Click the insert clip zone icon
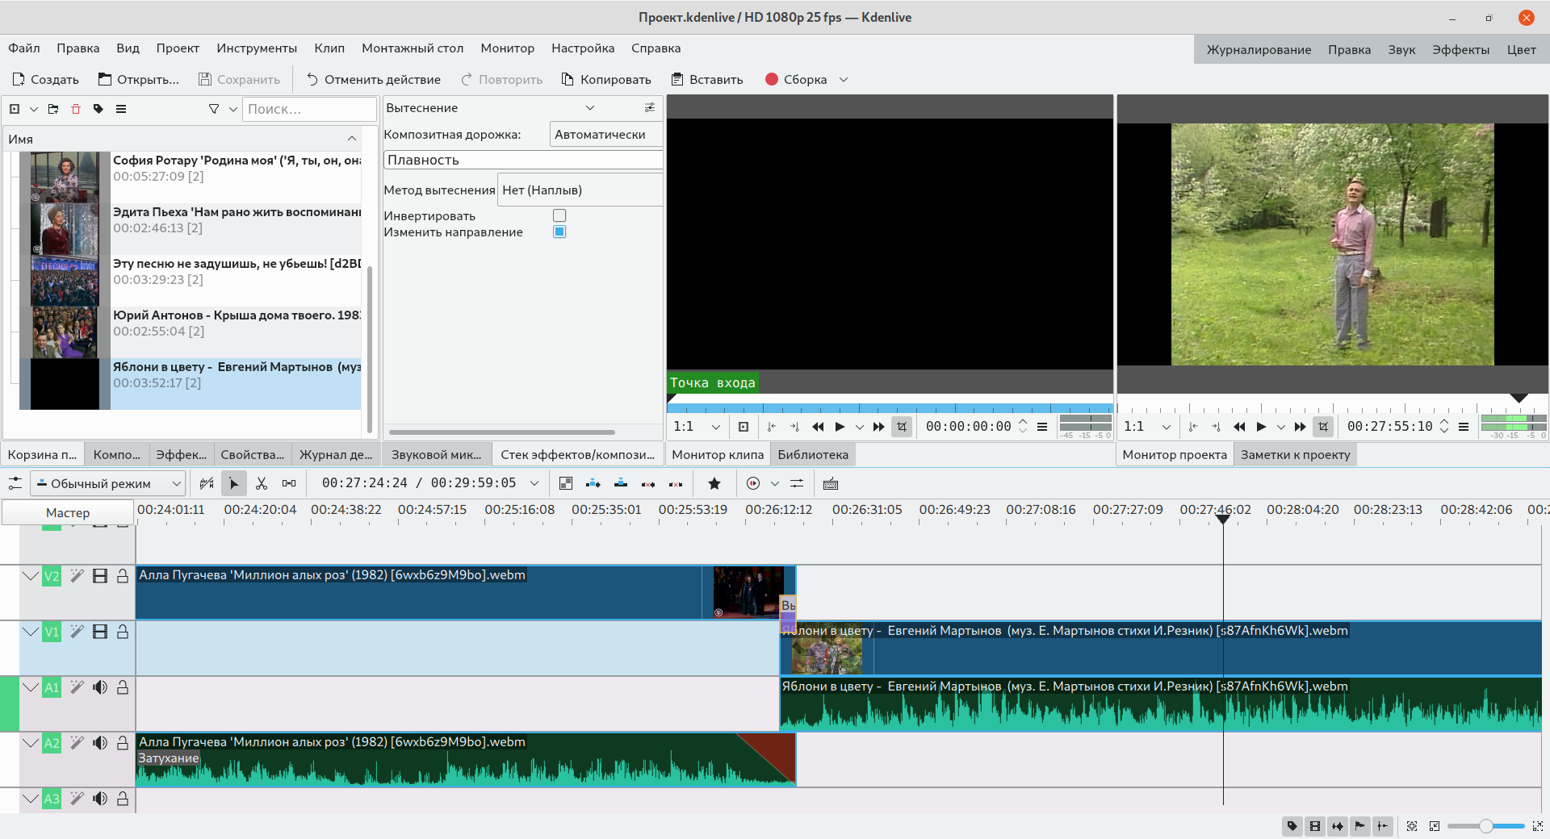 pos(593,483)
